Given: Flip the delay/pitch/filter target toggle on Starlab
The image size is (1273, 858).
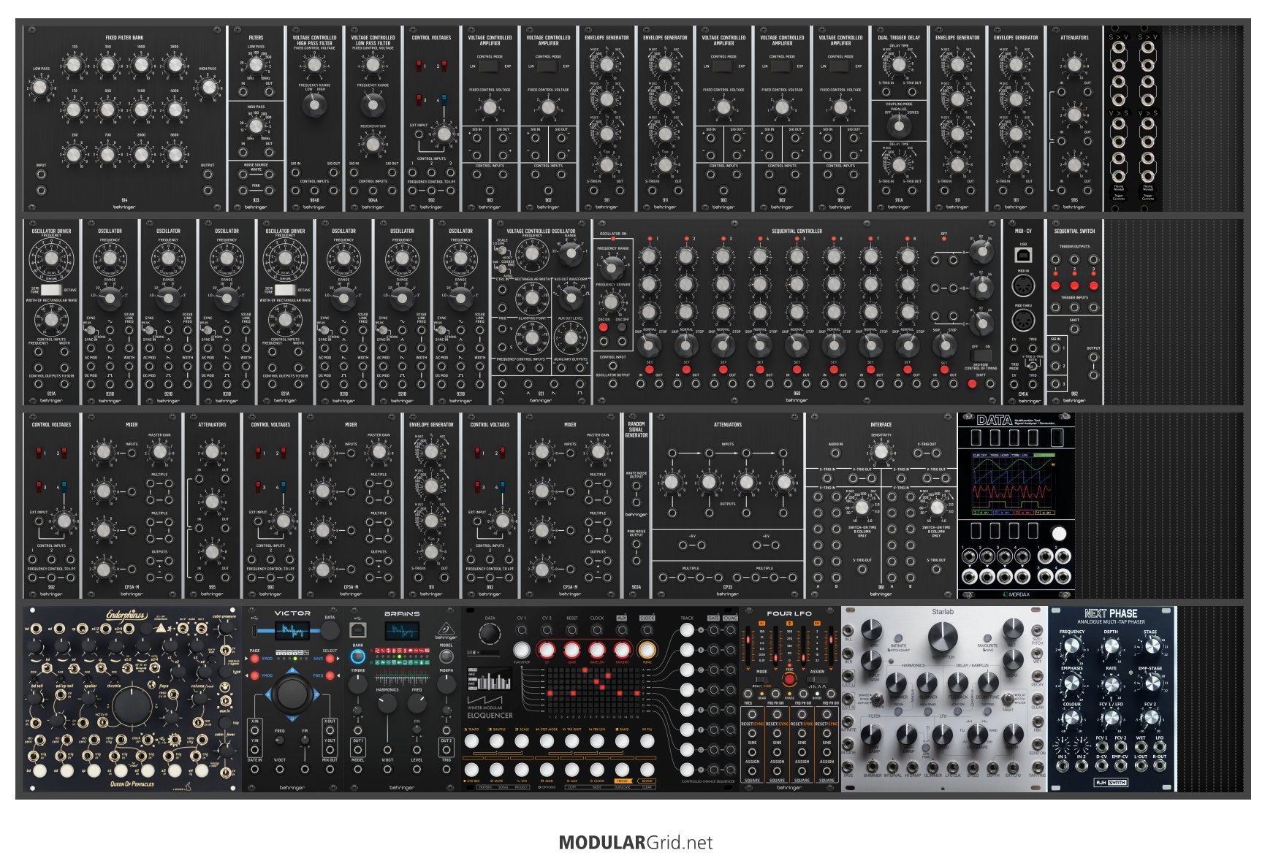Looking at the screenshot, I should pyautogui.click(x=1009, y=697).
